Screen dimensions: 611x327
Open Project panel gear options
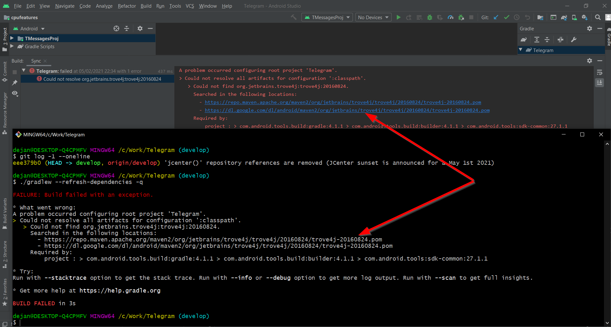tap(140, 28)
